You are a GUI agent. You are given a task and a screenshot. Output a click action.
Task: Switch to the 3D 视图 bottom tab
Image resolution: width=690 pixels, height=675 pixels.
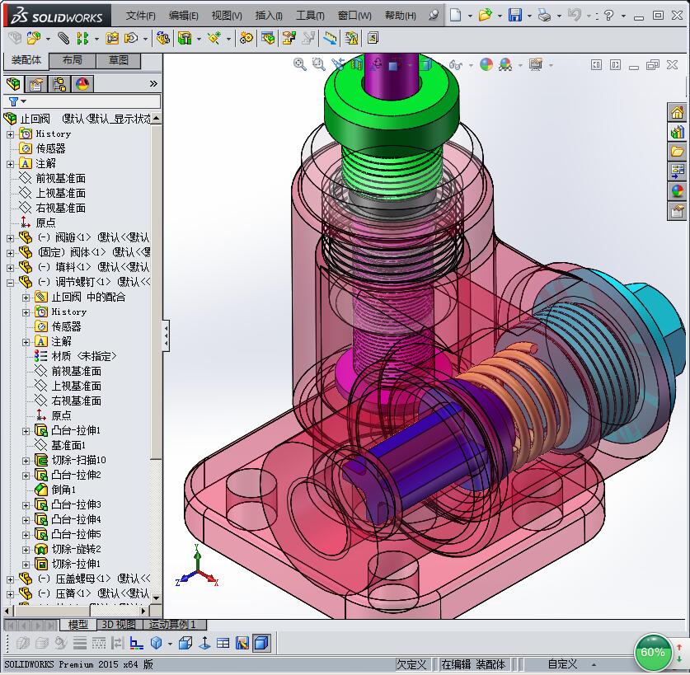point(119,625)
